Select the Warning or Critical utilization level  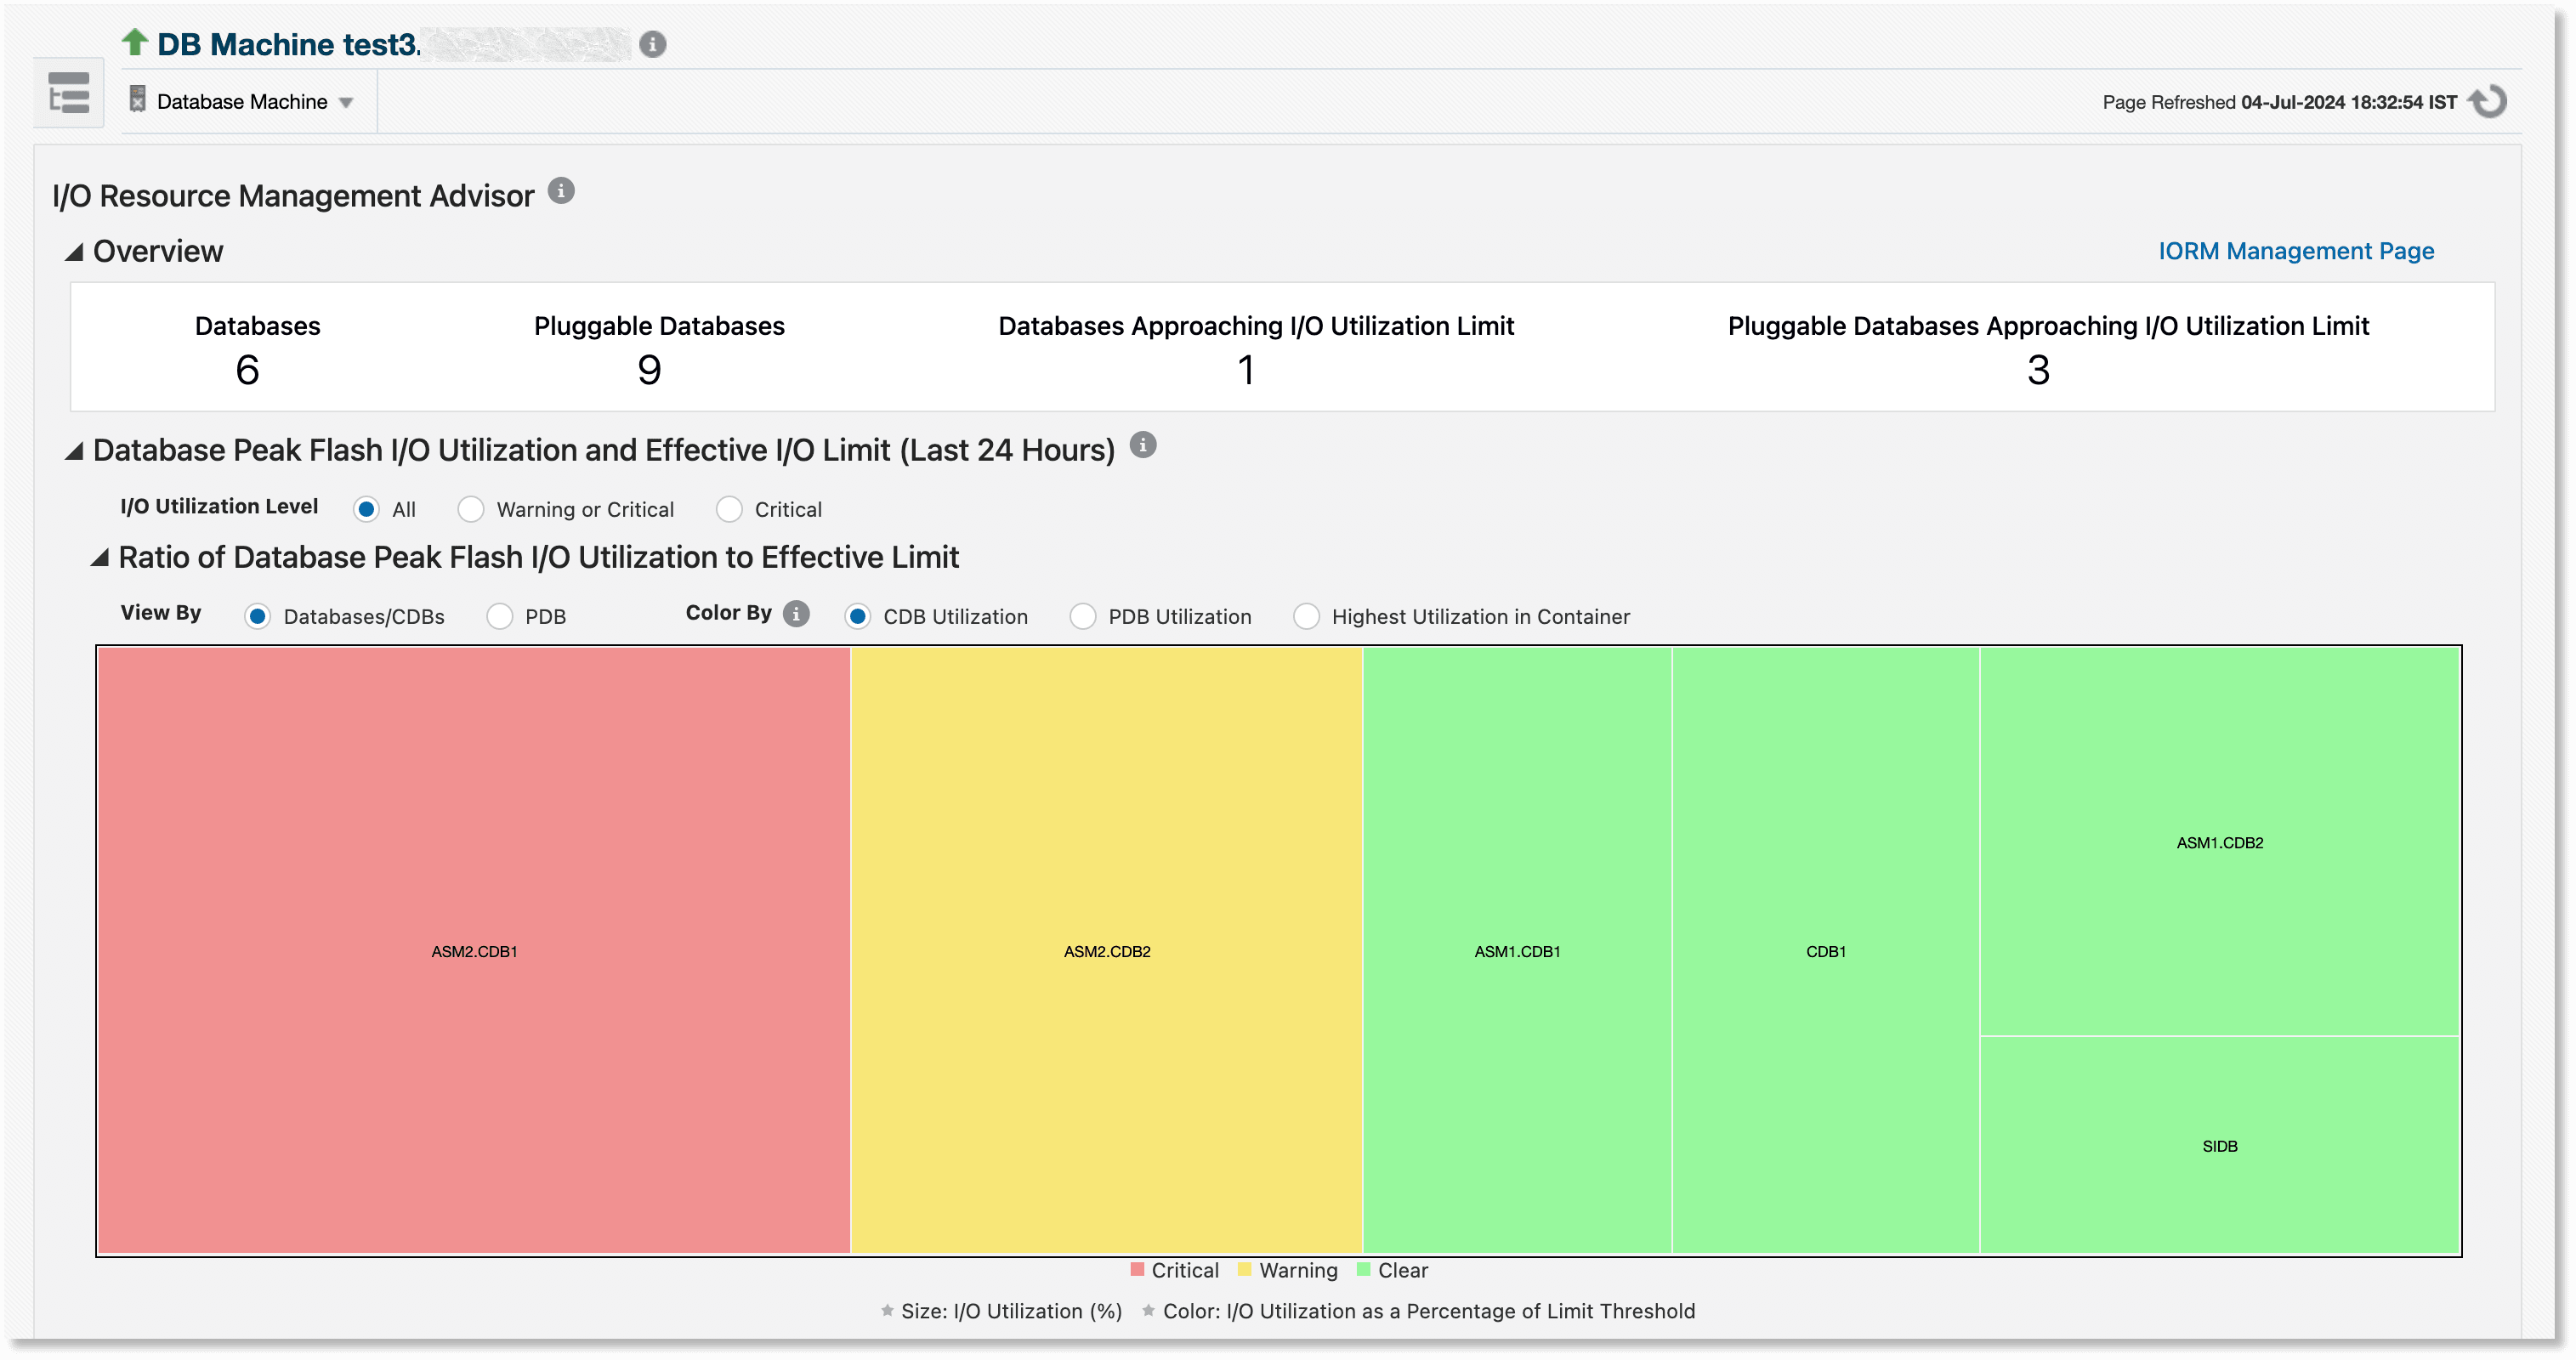[x=471, y=509]
